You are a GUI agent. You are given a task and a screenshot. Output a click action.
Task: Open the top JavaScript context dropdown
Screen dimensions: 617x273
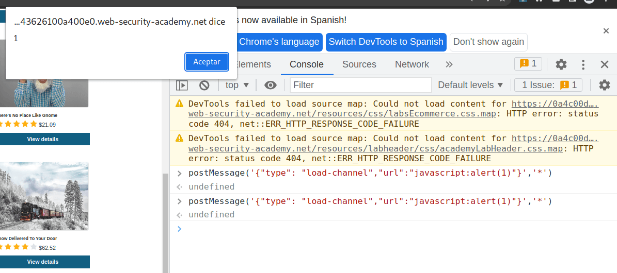(238, 85)
